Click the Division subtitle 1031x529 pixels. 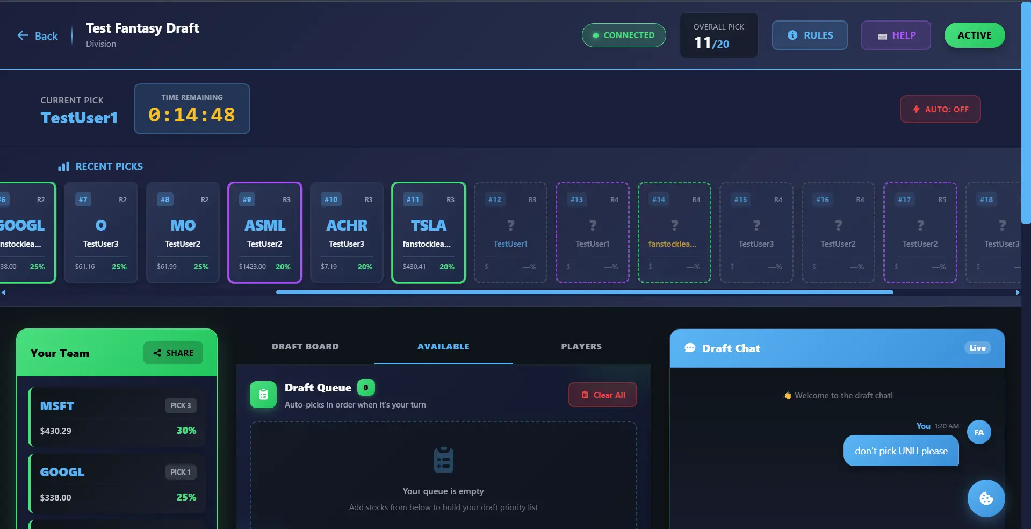point(101,44)
